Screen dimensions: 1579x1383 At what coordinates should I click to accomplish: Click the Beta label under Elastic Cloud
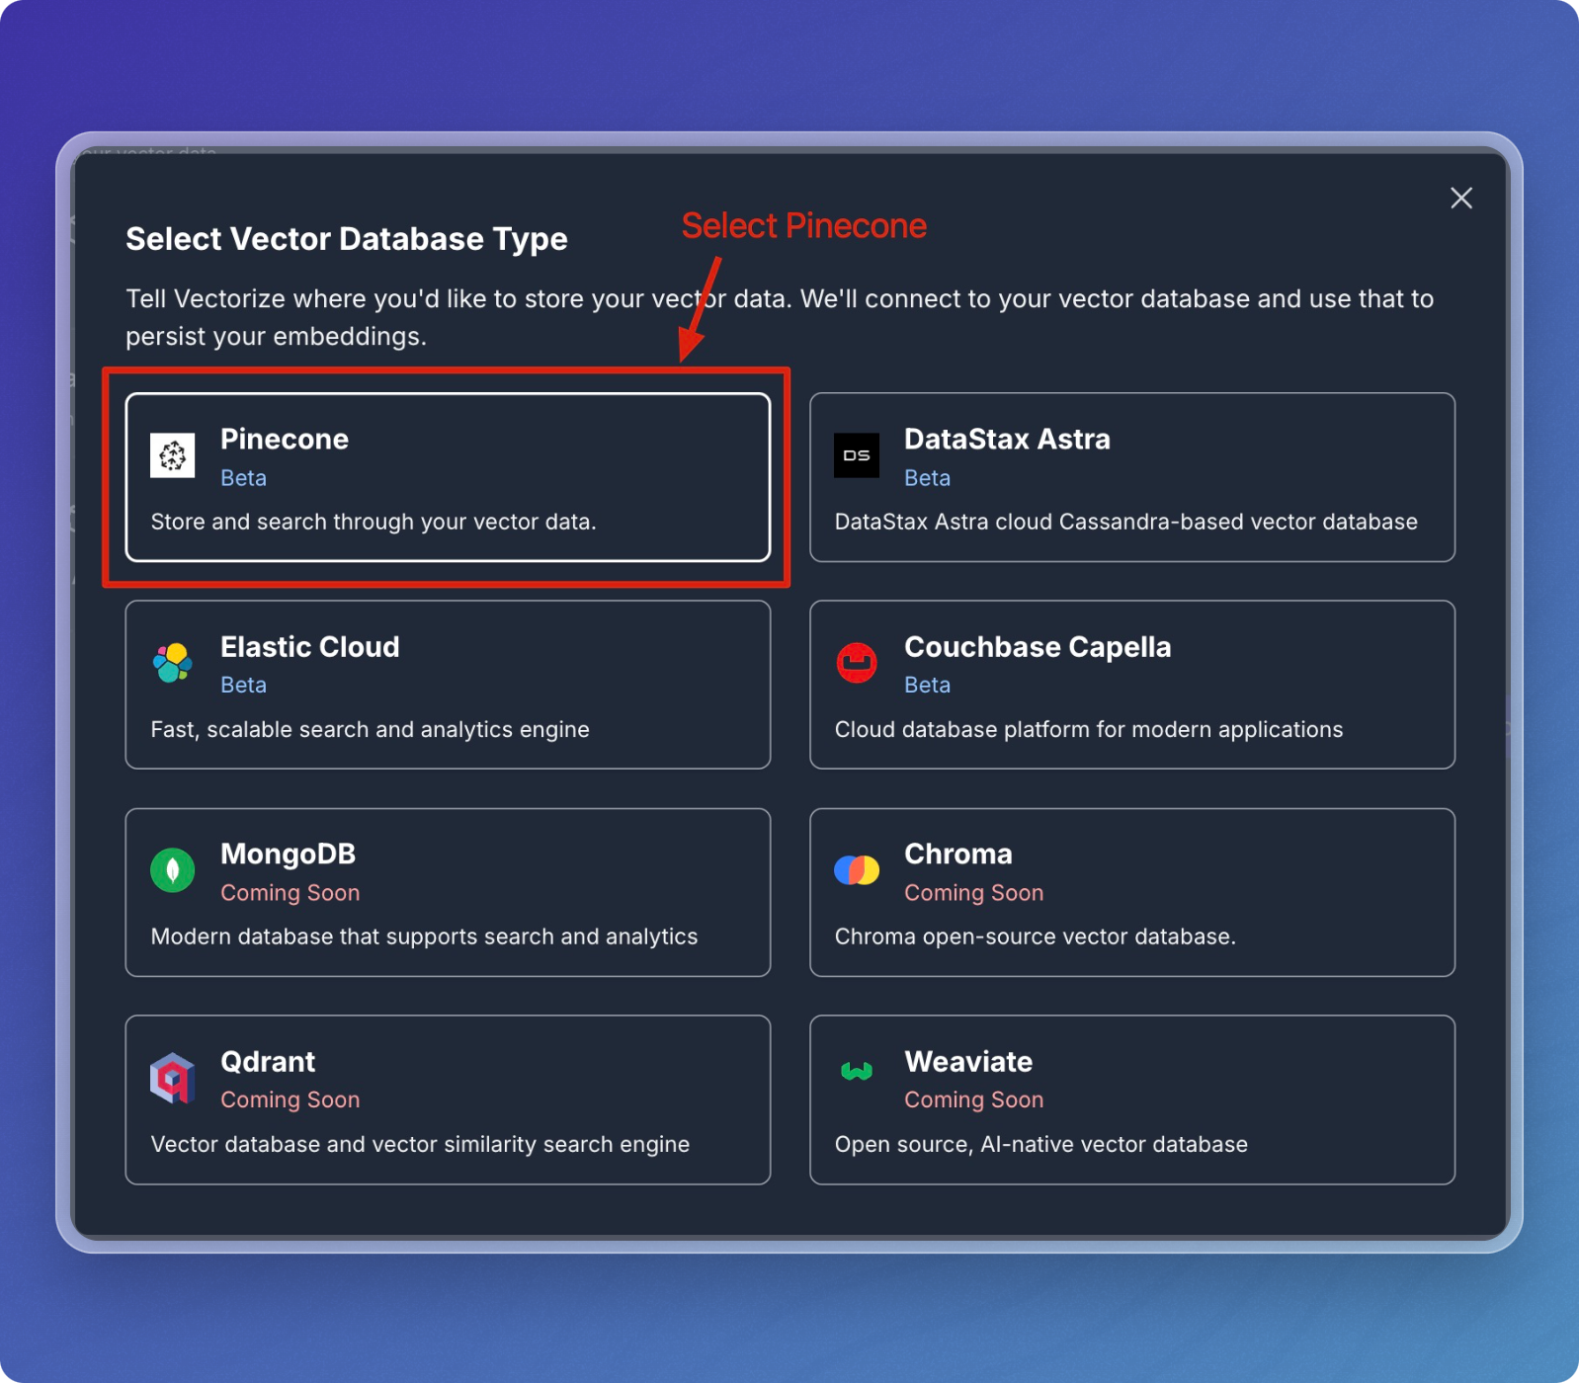[243, 685]
